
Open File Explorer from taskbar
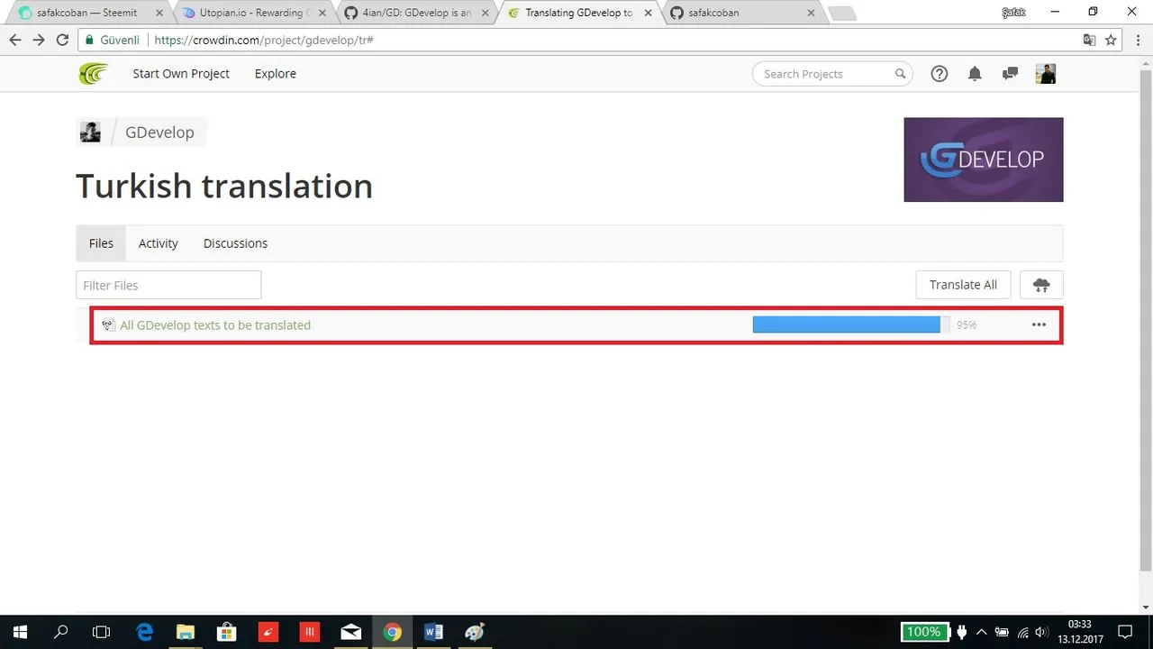click(x=185, y=632)
